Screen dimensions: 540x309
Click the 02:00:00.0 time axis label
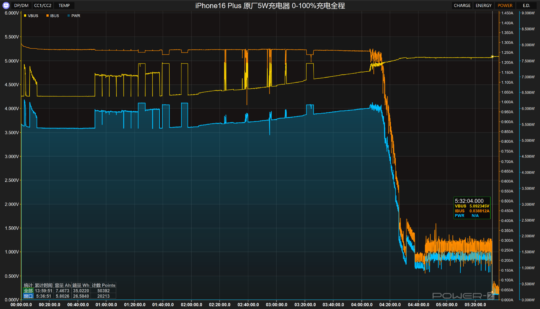tap(192, 305)
